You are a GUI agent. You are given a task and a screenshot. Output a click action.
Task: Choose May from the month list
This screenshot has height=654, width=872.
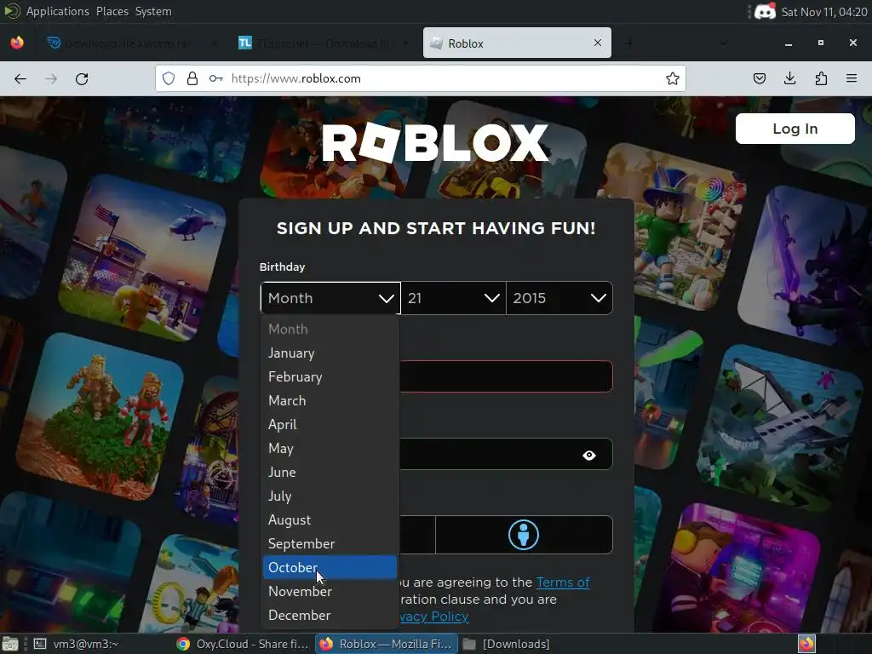tap(330, 448)
